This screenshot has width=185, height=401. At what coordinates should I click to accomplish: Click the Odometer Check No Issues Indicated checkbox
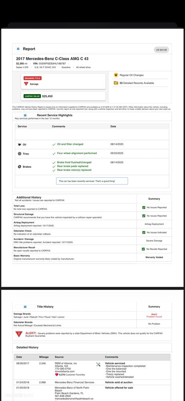click(144, 233)
